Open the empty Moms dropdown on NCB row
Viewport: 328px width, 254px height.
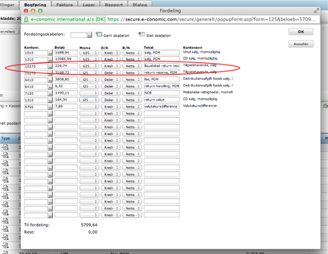(89, 94)
